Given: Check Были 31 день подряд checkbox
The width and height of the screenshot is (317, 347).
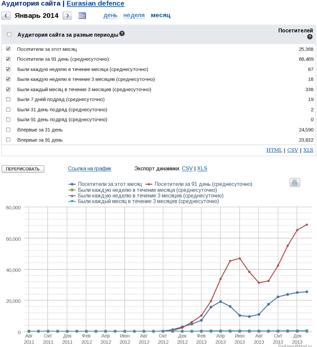Looking at the screenshot, I should tap(8, 110).
